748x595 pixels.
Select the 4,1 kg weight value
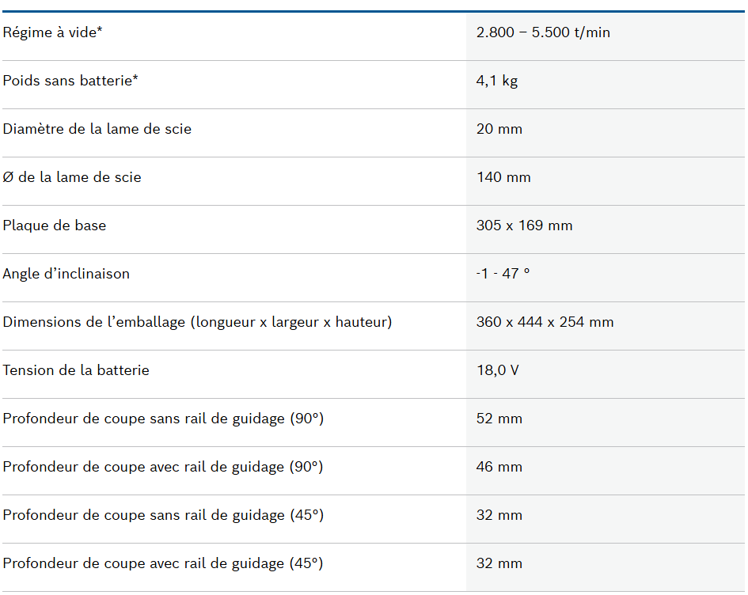(x=497, y=81)
